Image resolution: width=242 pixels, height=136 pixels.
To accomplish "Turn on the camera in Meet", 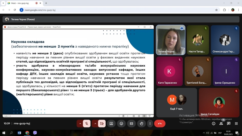I will [101, 123].
